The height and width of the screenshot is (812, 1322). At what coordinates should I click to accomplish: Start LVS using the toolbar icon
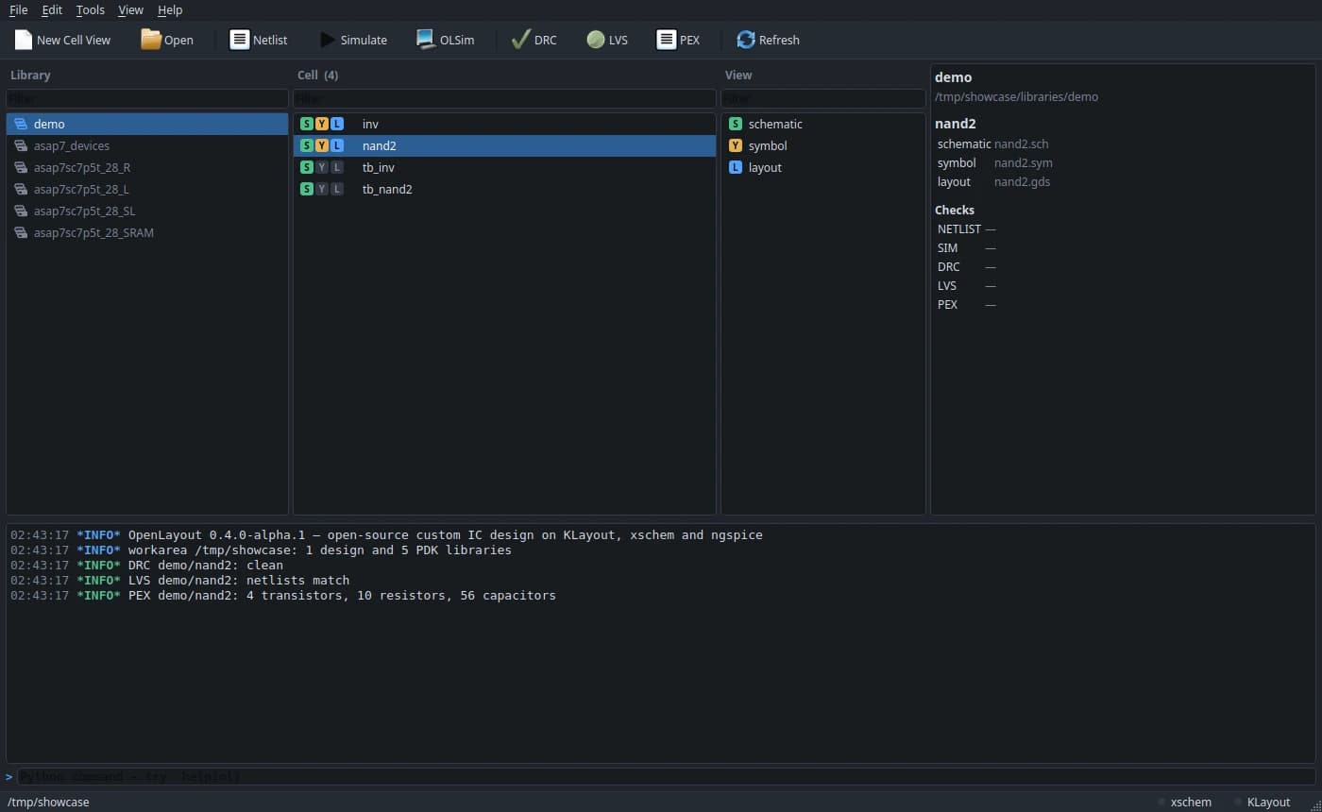595,40
